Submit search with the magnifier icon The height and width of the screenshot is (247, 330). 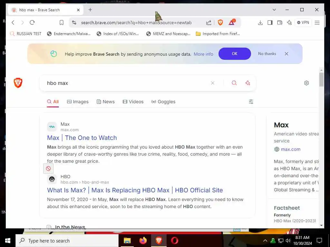(234, 83)
